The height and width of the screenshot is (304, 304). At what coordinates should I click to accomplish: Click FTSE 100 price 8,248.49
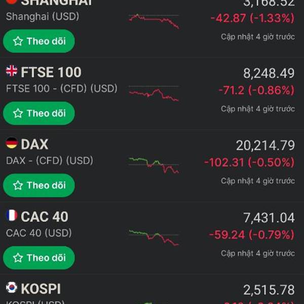pyautogui.click(x=269, y=73)
